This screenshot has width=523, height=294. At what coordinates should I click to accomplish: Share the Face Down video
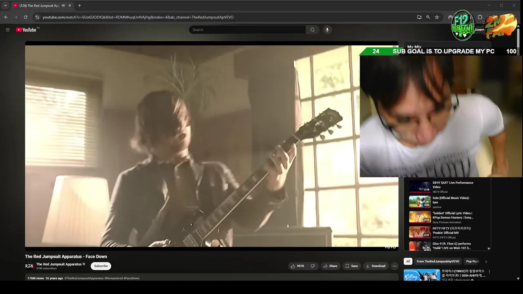click(x=330, y=266)
